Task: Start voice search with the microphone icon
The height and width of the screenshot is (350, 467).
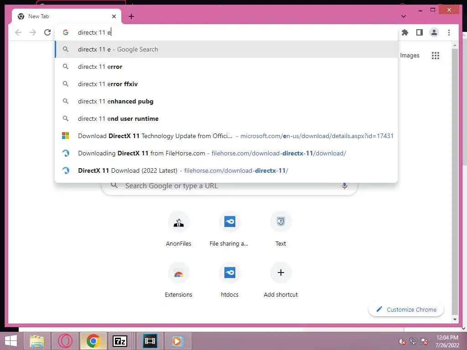Action: click(344, 186)
